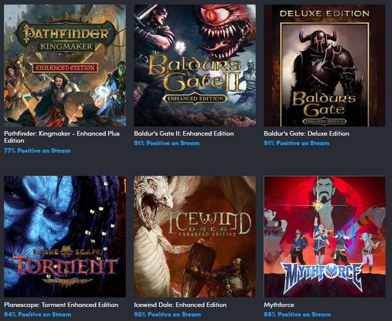Click the 'Pathfinder: Kingmaker – Enhanced Plus Edition' title

62,137
